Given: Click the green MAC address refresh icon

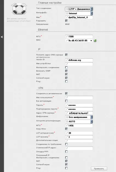Looking at the screenshot, I should (95, 40).
